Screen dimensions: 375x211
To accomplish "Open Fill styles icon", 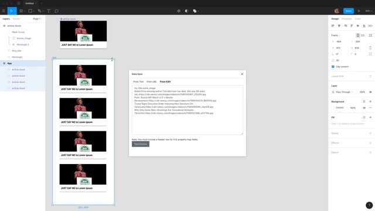I will pos(364,117).
